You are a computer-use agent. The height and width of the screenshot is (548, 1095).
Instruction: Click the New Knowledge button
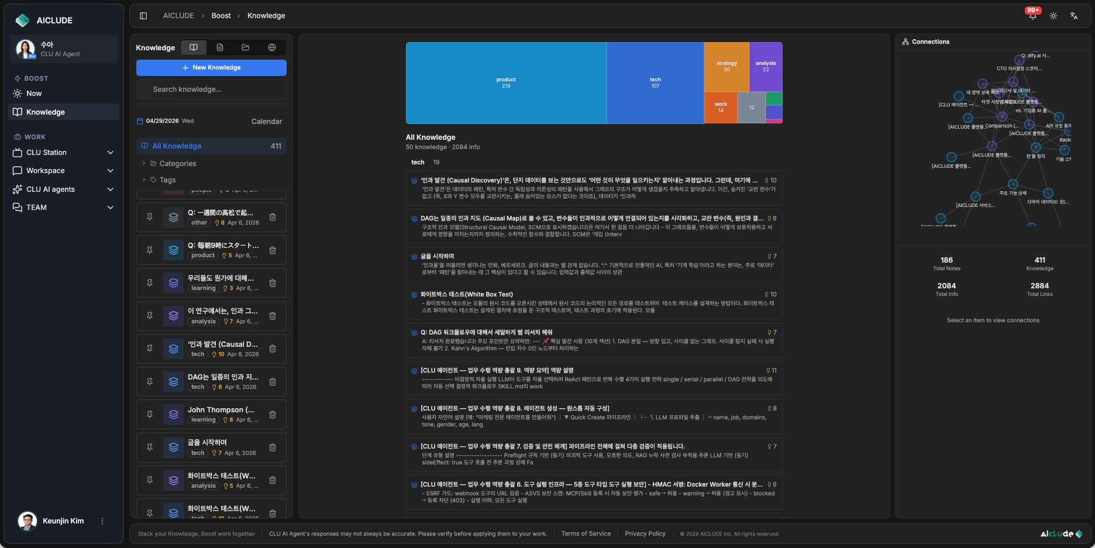(211, 68)
